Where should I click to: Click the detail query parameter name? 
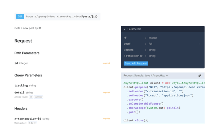pyautogui.click(x=19, y=93)
